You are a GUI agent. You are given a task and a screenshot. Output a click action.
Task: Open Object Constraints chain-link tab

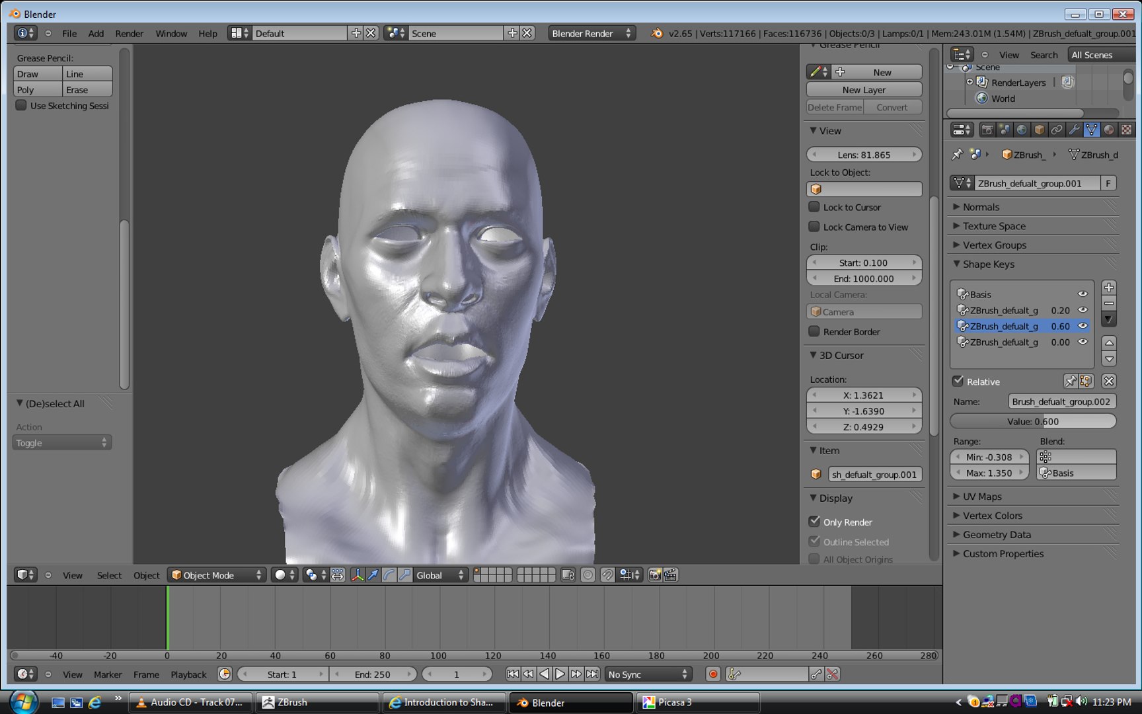(x=1056, y=130)
